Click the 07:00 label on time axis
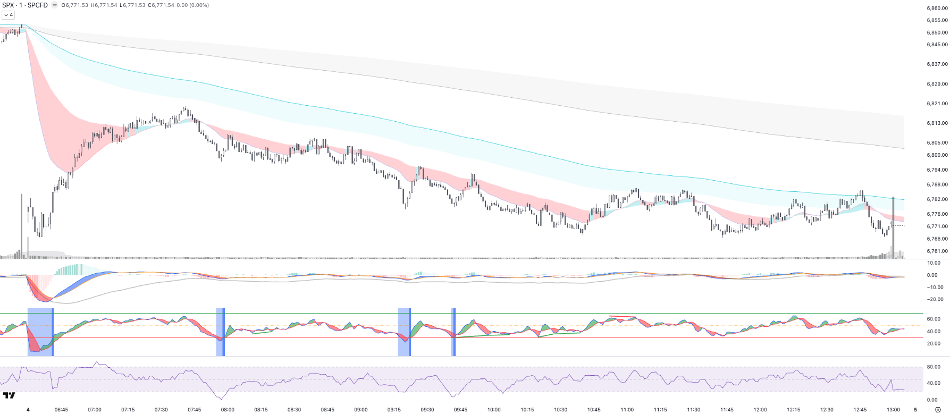This screenshot has height=414, width=950. point(95,410)
